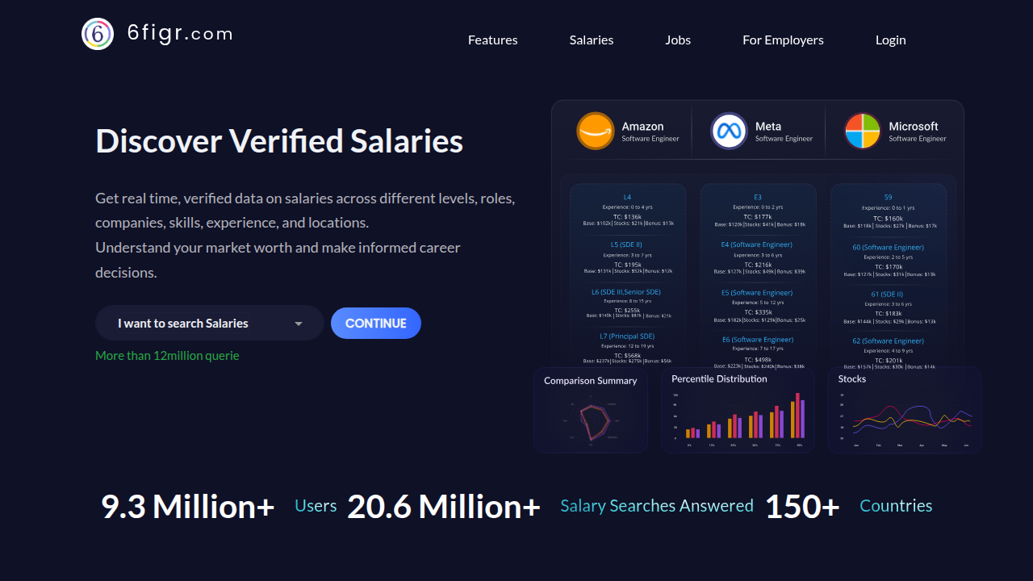Click the 62 (Software Engineer) level

[888, 341]
